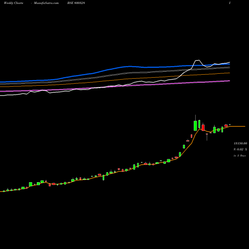Click the BSE stock code label

pos(76,3)
